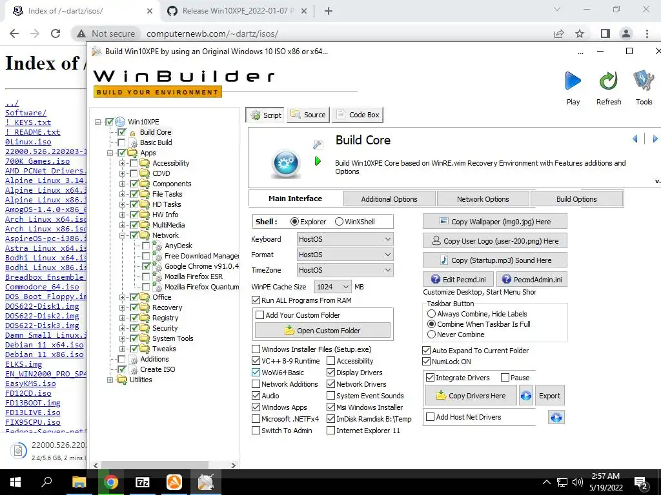Click the WinBuilder window's three-dots menu

pyautogui.click(x=580, y=52)
